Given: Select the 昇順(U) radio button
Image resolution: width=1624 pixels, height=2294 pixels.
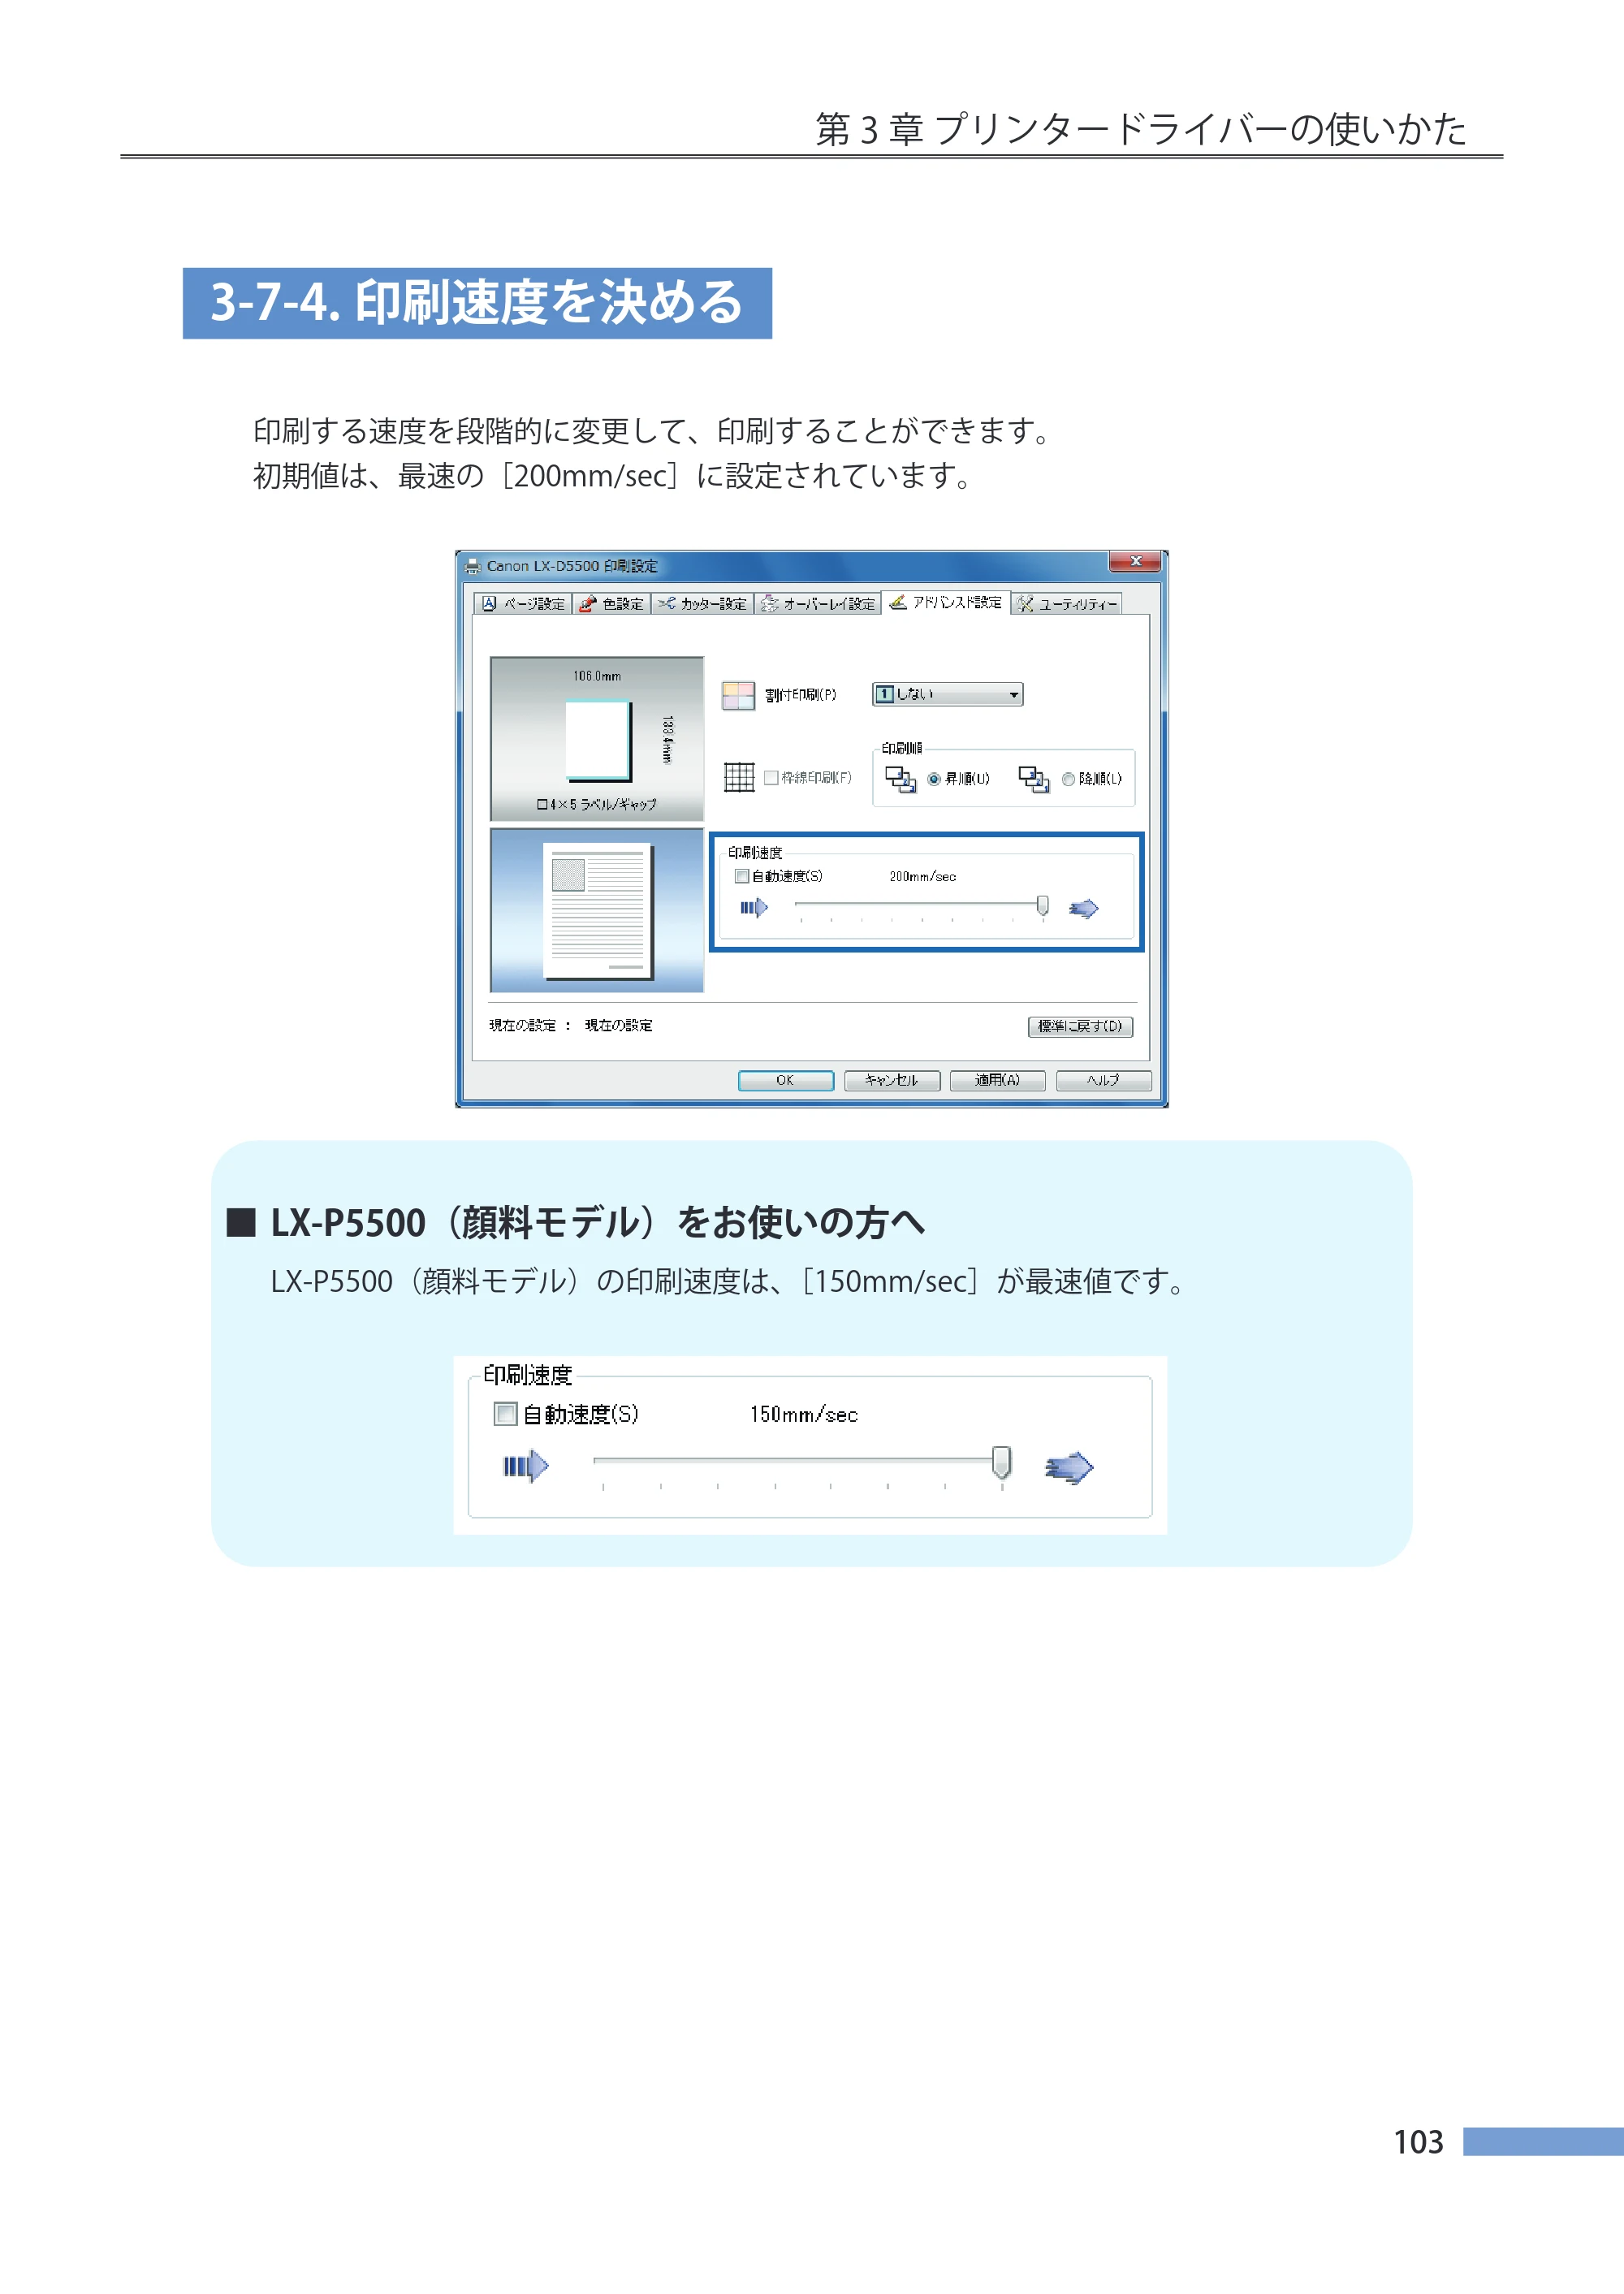Looking at the screenshot, I should (933, 779).
